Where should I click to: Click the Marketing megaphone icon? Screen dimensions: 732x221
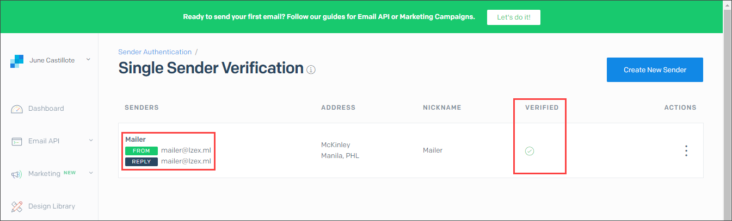[x=17, y=174]
